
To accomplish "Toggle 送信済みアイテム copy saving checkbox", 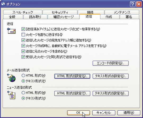I will pyautogui.click(x=23, y=29).
